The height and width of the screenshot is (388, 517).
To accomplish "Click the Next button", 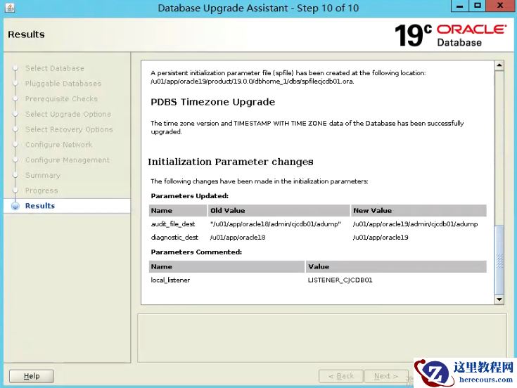I will (x=386, y=376).
